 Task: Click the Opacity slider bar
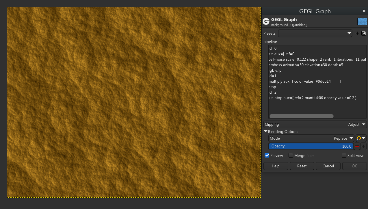pos(311,146)
